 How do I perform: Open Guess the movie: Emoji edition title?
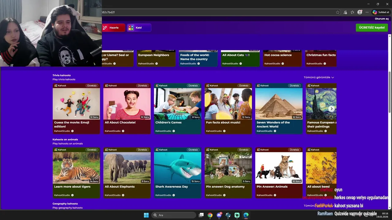[72, 124]
